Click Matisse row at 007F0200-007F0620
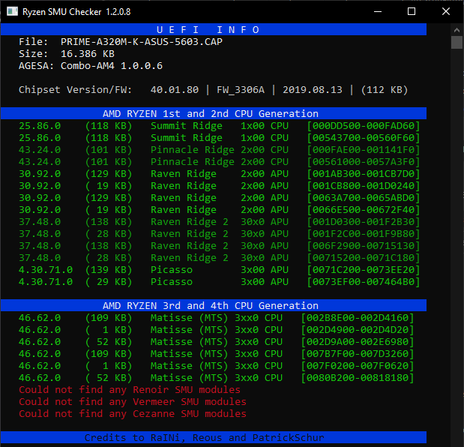464x447 pixels. pyautogui.click(x=217, y=366)
